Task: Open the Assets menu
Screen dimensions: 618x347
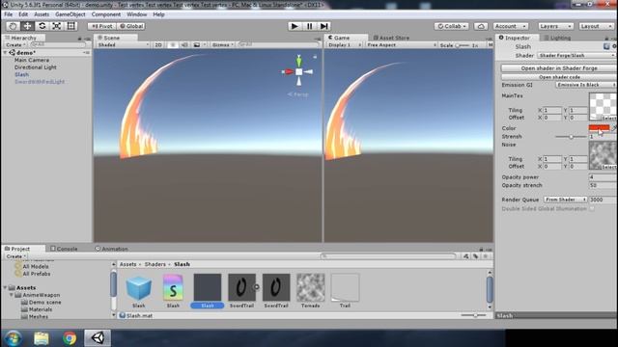Action: [42, 14]
